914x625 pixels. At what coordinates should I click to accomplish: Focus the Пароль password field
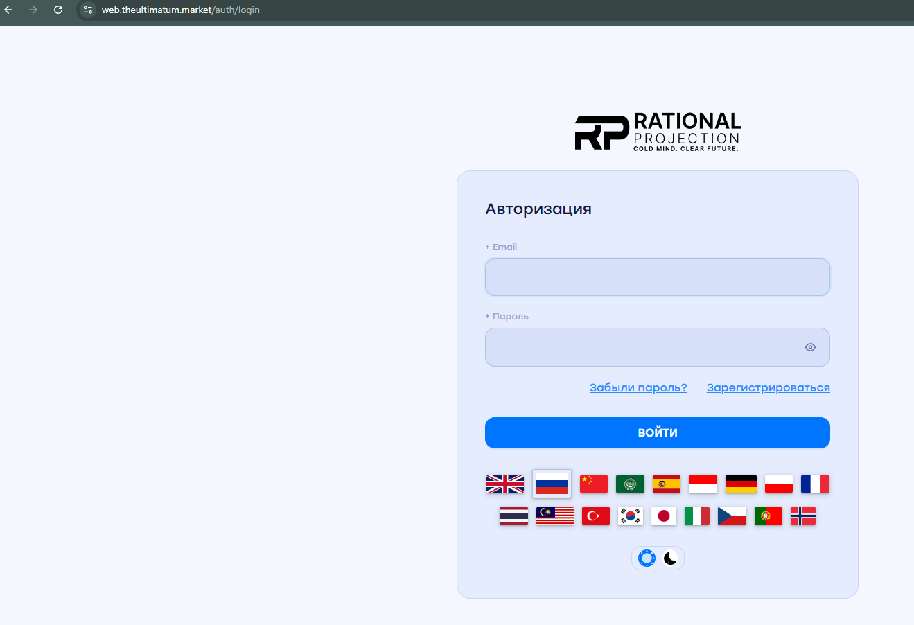point(658,347)
